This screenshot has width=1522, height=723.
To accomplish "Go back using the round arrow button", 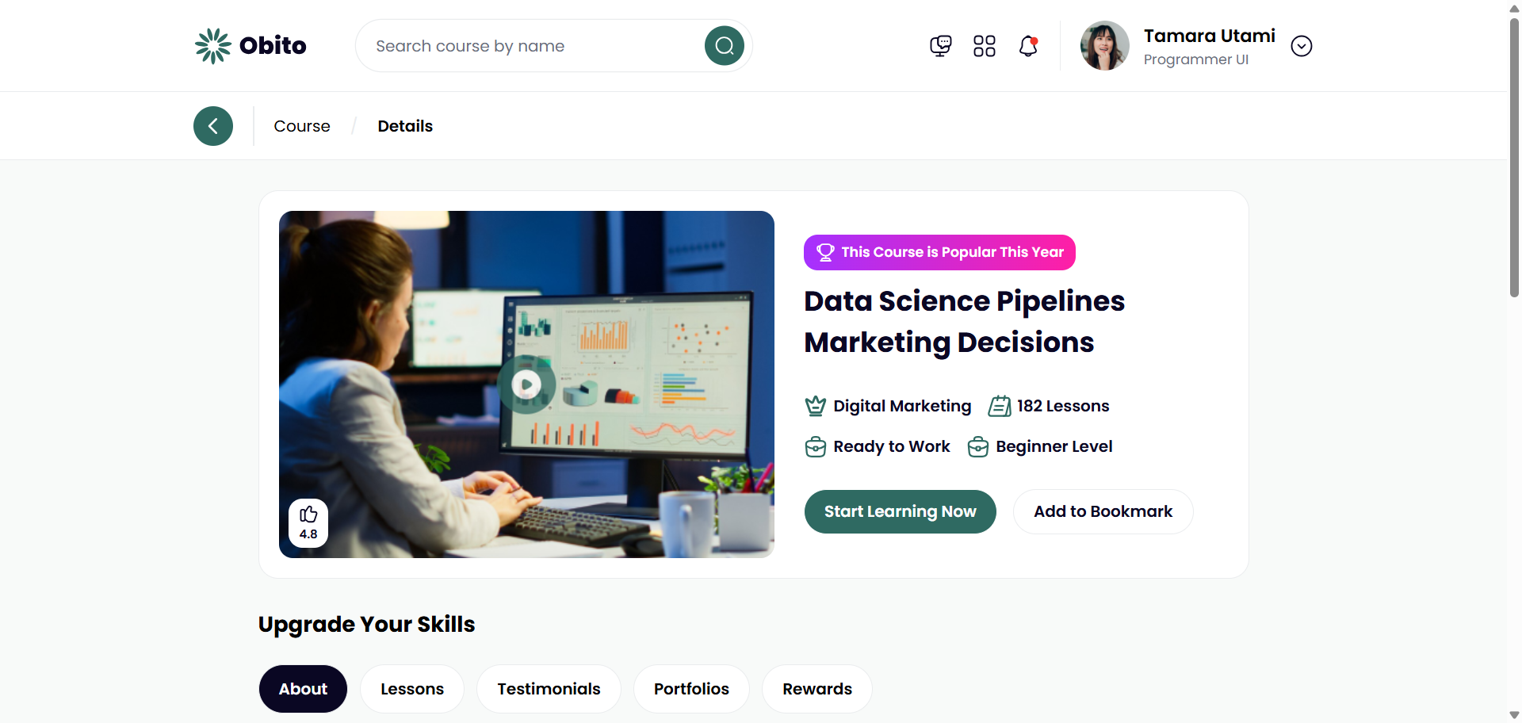I will [213, 126].
